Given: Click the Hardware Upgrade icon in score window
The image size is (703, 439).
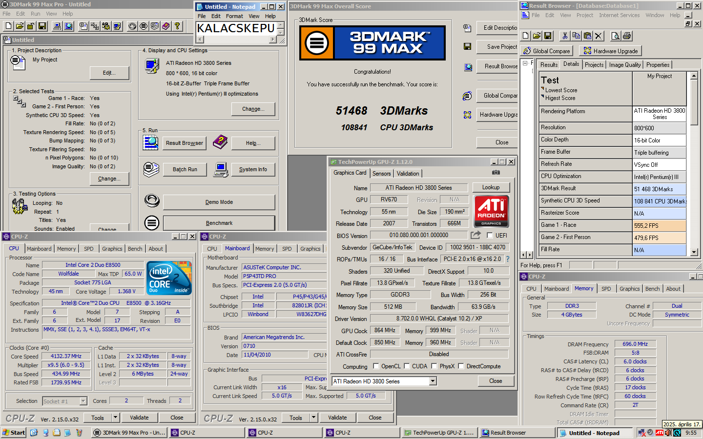Looking at the screenshot, I should (x=467, y=115).
